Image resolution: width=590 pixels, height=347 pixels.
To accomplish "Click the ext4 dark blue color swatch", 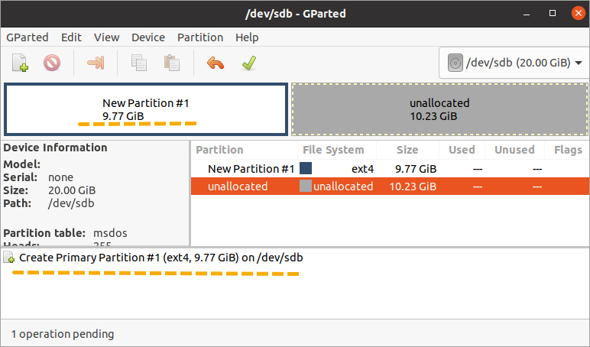I will coord(306,168).
